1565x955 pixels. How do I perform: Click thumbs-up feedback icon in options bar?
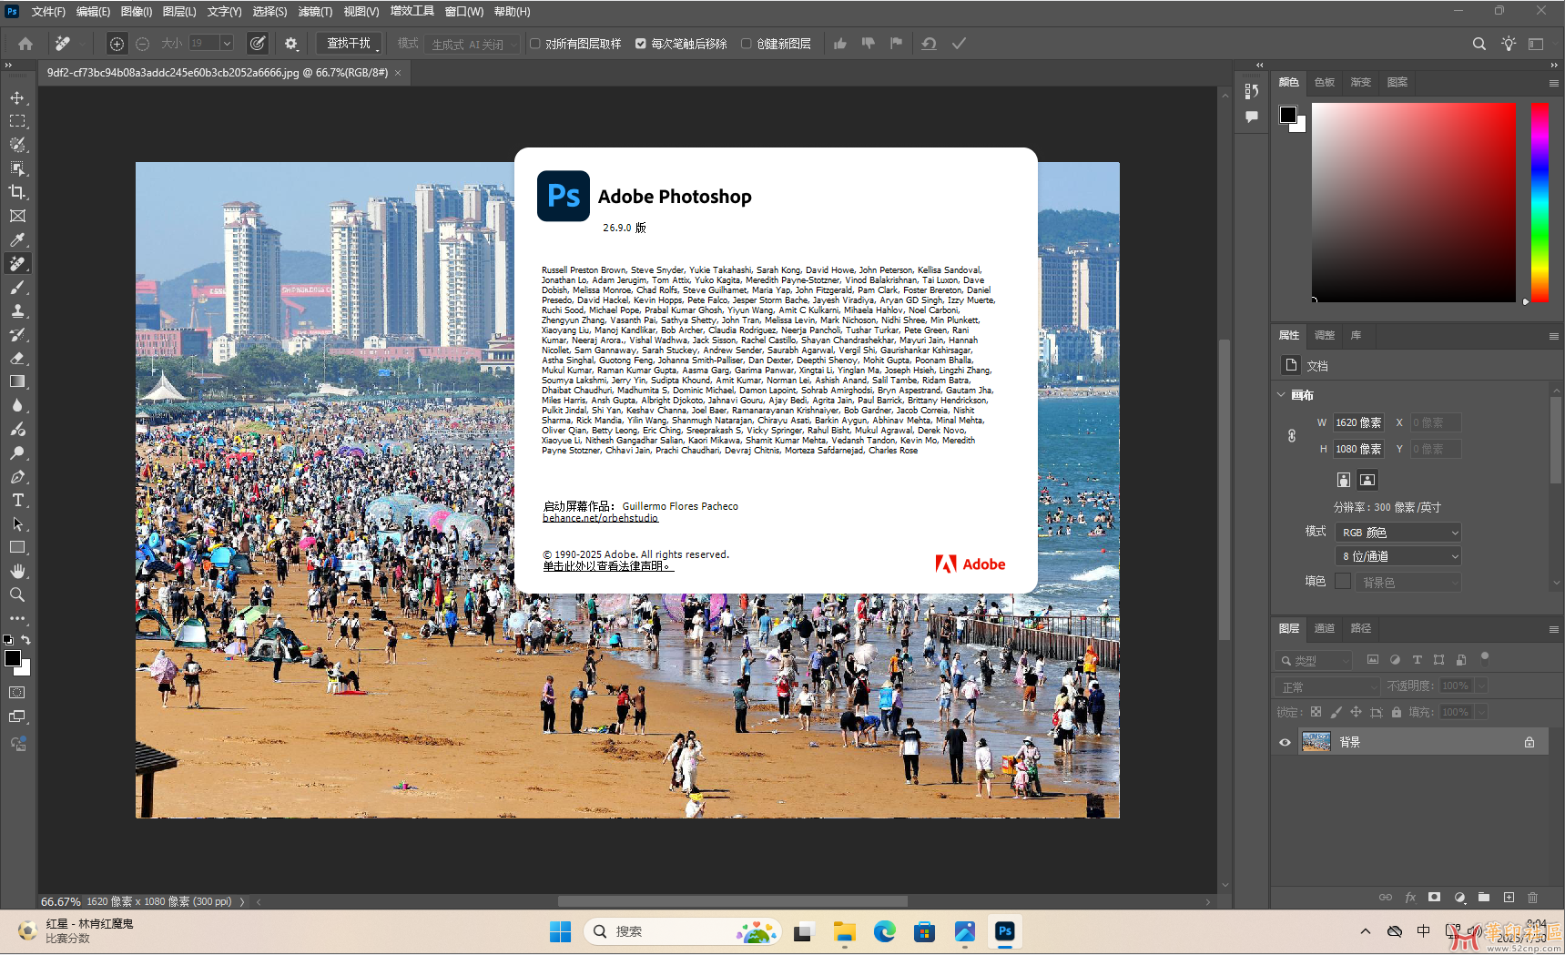tap(840, 44)
